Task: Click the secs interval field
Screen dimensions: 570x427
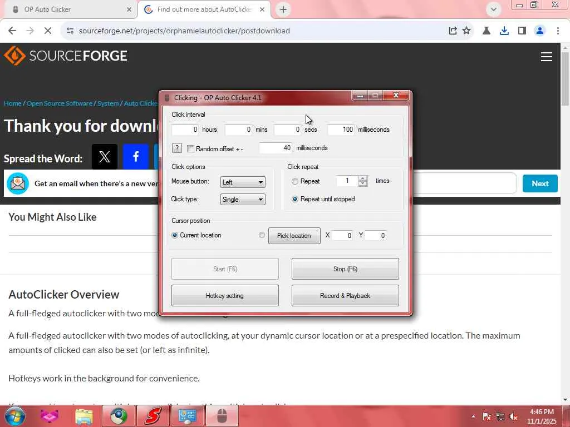Action: coord(287,130)
